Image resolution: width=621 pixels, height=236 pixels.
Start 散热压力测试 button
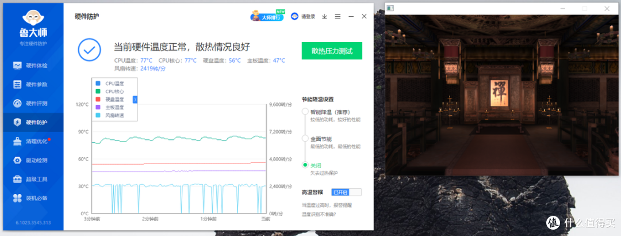pos(332,51)
